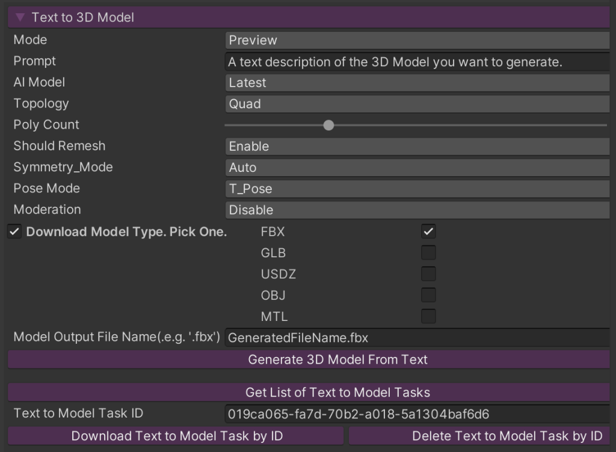Open the Mode dropdown showing Preview
The height and width of the screenshot is (452, 616).
pos(417,40)
